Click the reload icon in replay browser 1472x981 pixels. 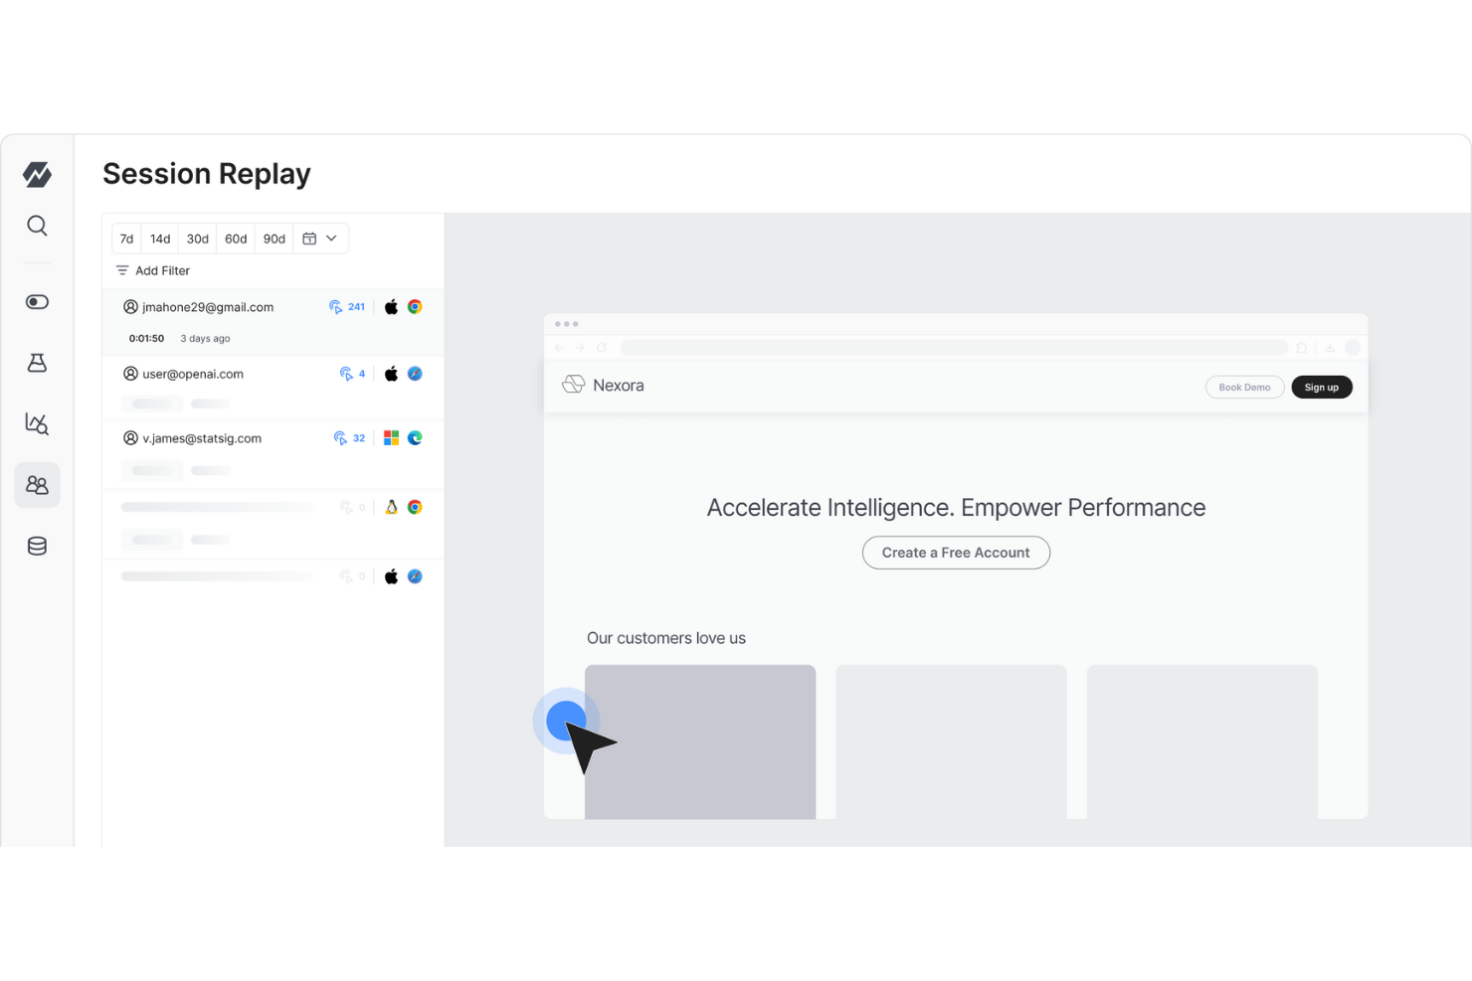coord(602,348)
